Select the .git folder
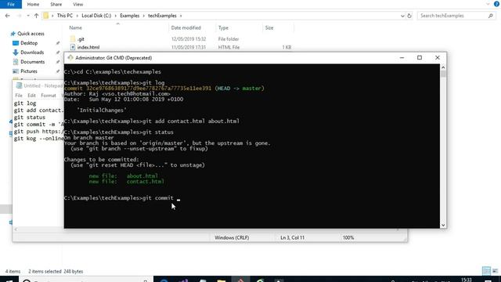The image size is (501, 282). [x=81, y=39]
